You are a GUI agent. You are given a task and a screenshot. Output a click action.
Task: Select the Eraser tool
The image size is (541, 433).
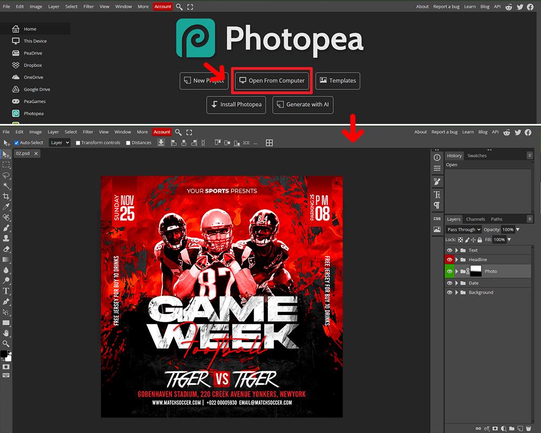(6, 249)
